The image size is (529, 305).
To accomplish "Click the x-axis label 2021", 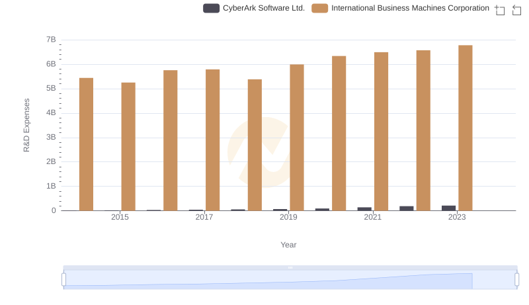I will 373,217.
